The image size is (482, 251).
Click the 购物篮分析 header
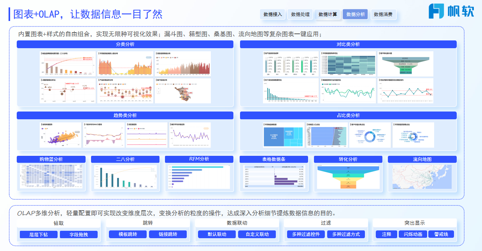tap(51, 159)
